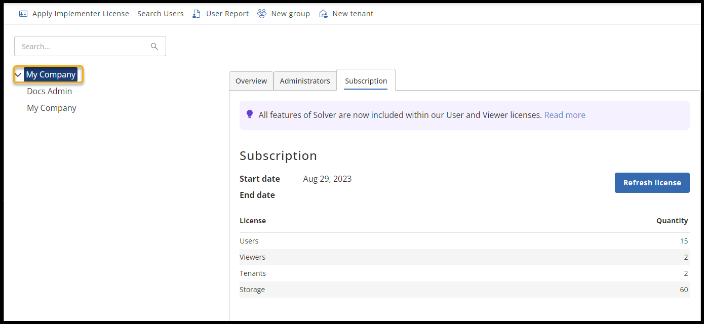The width and height of the screenshot is (704, 324).
Task: Click the User Report document icon
Action: pyautogui.click(x=197, y=14)
